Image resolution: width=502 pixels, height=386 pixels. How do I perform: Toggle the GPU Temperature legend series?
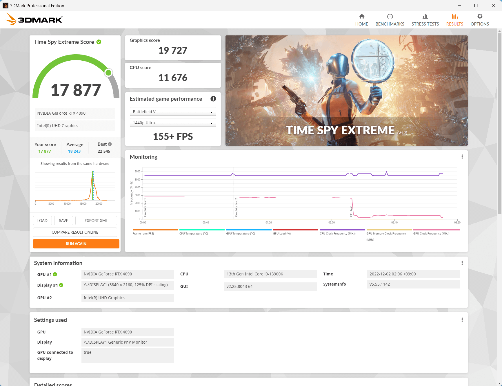click(x=249, y=232)
